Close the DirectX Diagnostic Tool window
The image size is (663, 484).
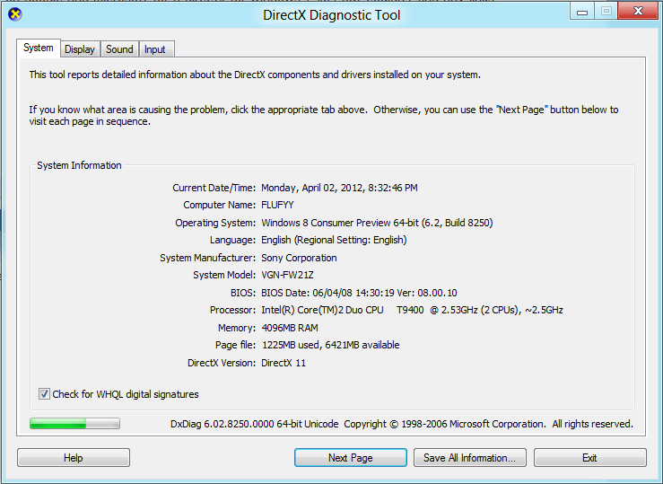click(x=638, y=11)
